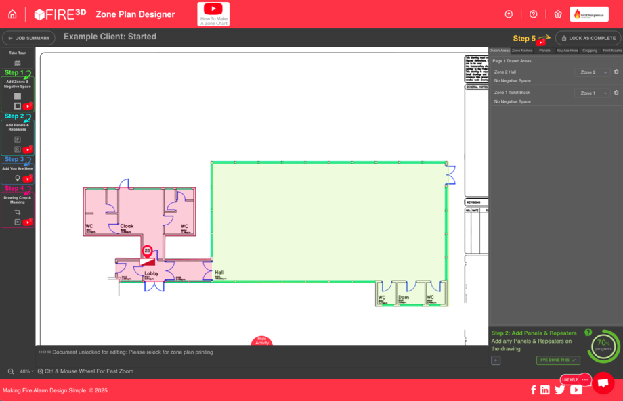The image size is (623, 401).
Task: Go to previous step with the back arrow
Action: click(496, 360)
